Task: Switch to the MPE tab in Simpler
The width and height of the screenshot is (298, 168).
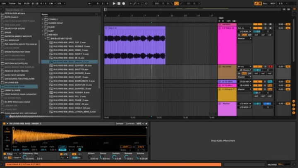Action: tap(139, 124)
